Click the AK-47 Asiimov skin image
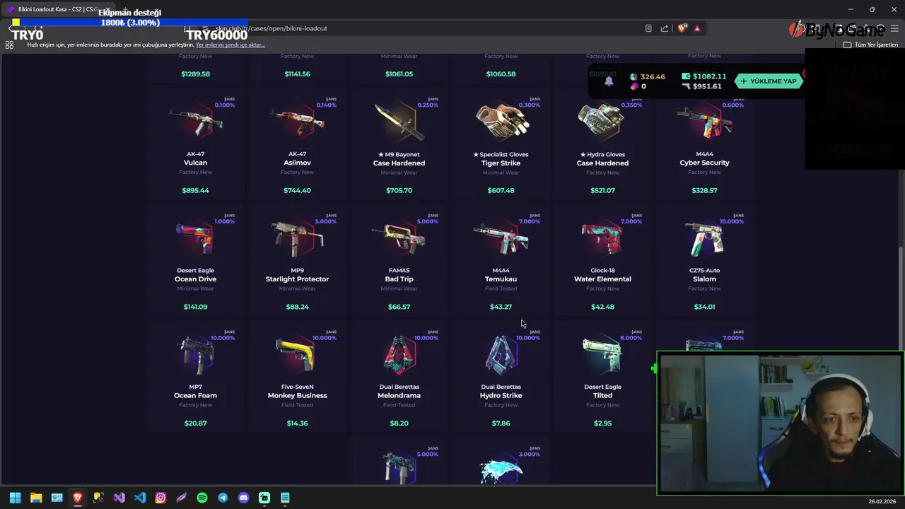 (298, 123)
